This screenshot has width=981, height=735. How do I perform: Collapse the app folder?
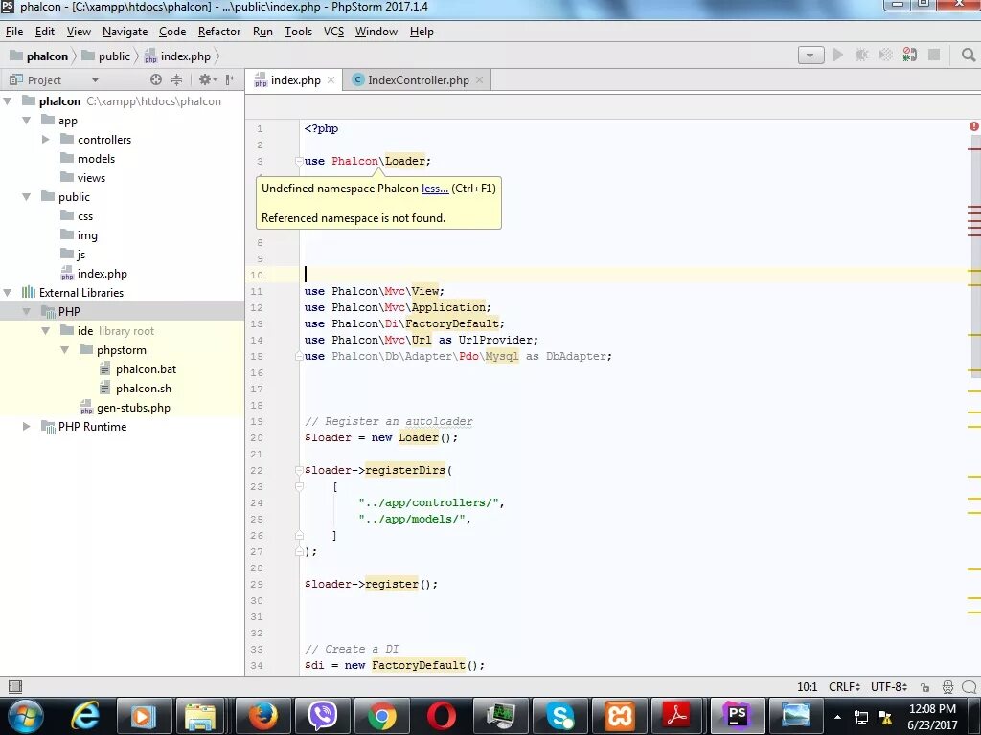click(x=27, y=120)
